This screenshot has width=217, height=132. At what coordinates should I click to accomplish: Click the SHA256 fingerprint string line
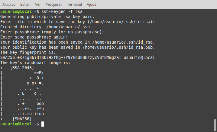[x=77, y=57]
